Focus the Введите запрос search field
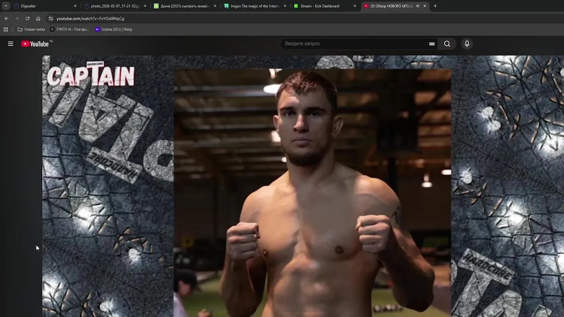The width and height of the screenshot is (564, 317). [355, 44]
